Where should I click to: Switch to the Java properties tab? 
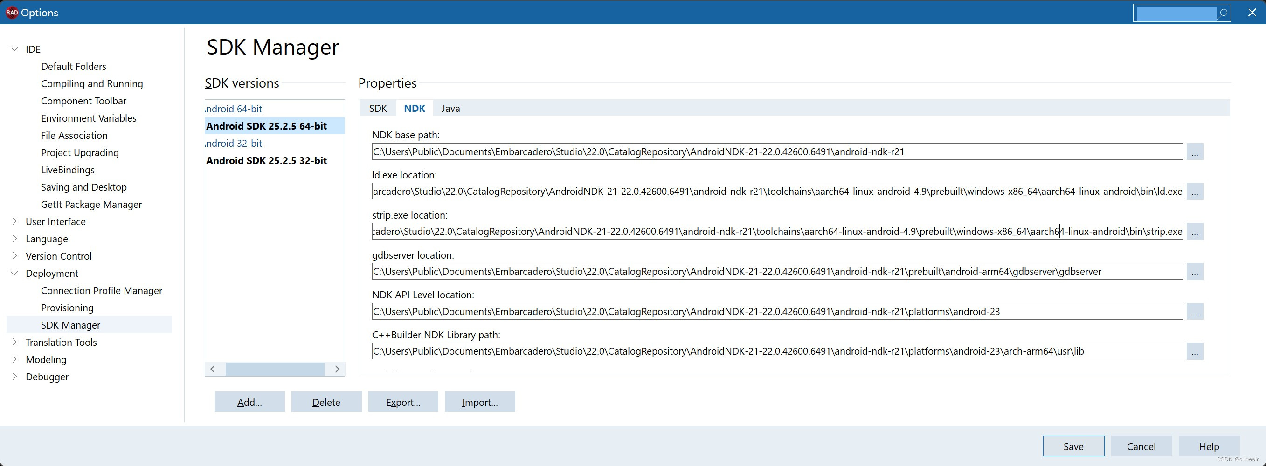click(450, 108)
